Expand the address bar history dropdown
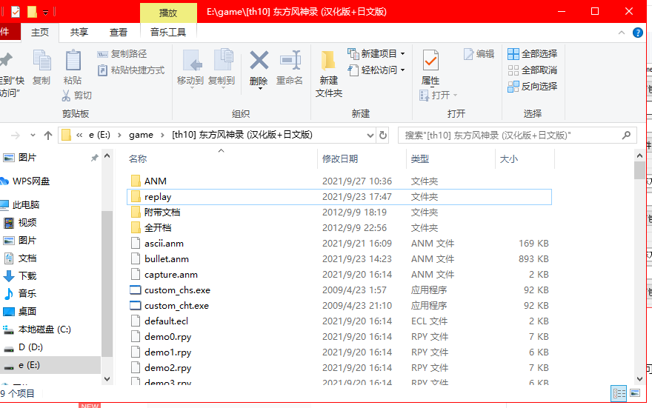The height and width of the screenshot is (408, 652). coord(370,136)
